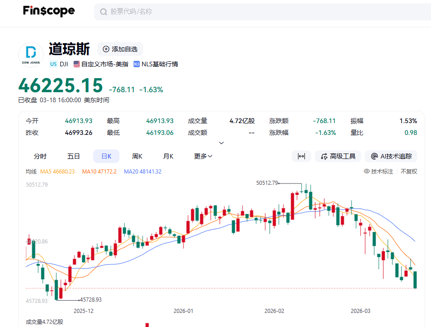Switch to the 五日 chart tab
Screen dimensions: 431x327
pos(74,156)
